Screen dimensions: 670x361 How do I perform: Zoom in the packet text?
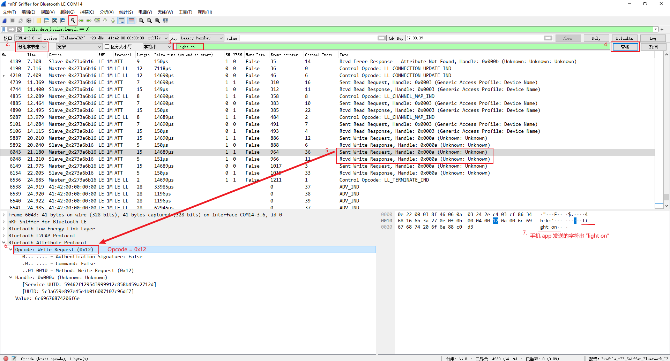pyautogui.click(x=141, y=21)
